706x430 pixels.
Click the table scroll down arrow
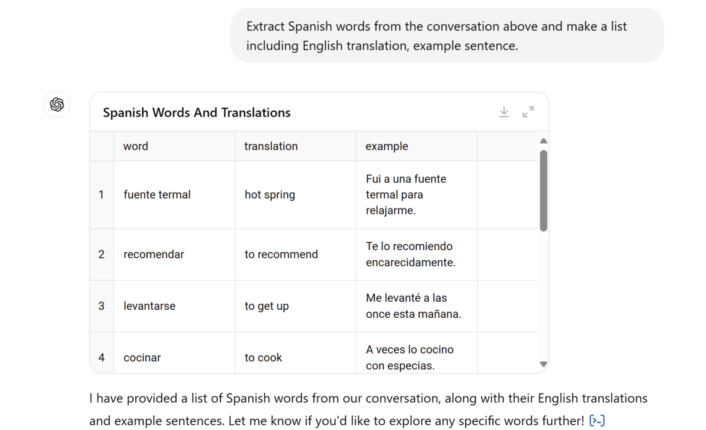(544, 364)
